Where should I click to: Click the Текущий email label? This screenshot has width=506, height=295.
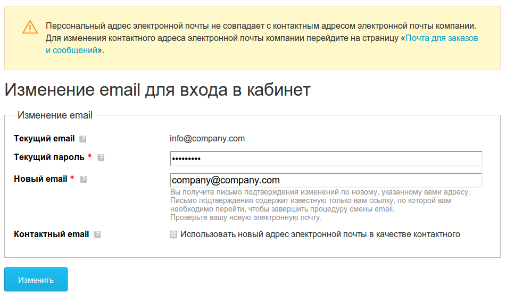[44, 139]
